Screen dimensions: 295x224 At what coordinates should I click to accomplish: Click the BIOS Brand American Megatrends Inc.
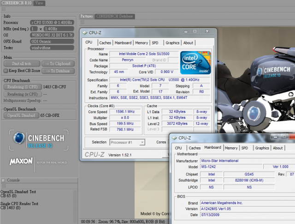[248, 203]
